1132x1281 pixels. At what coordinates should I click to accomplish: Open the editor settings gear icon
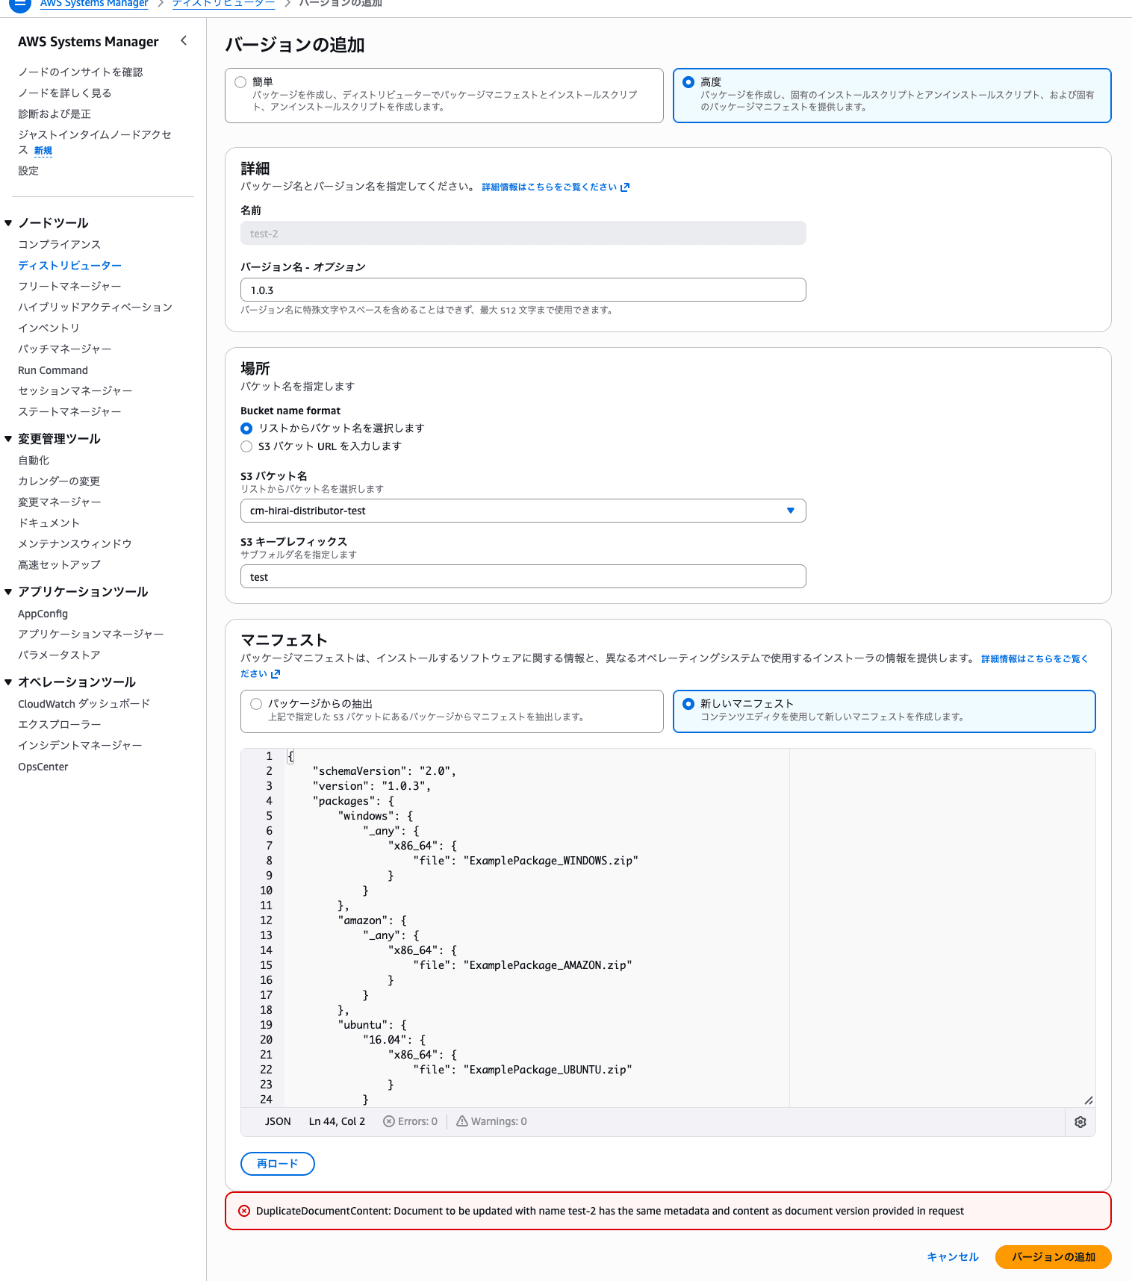click(1080, 1122)
